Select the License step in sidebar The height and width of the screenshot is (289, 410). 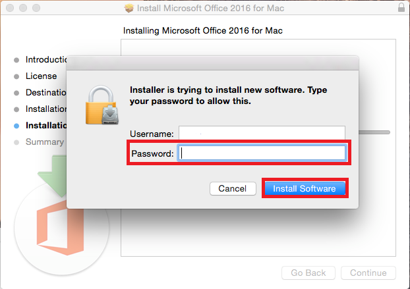(41, 76)
